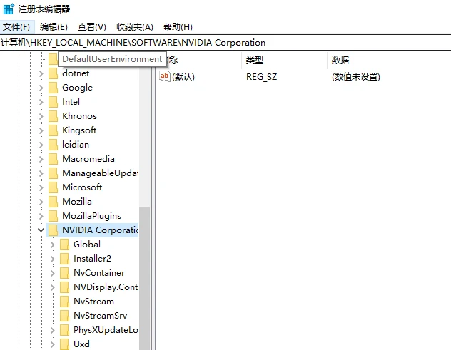Select the NvContainer tree item

(99, 273)
